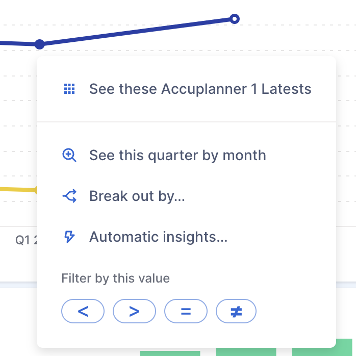Choose 'See this quarter by month'

pos(177,155)
